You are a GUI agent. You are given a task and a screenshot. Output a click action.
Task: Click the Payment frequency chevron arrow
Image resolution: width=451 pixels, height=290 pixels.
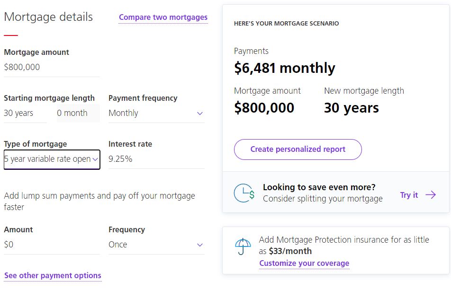[x=200, y=114]
